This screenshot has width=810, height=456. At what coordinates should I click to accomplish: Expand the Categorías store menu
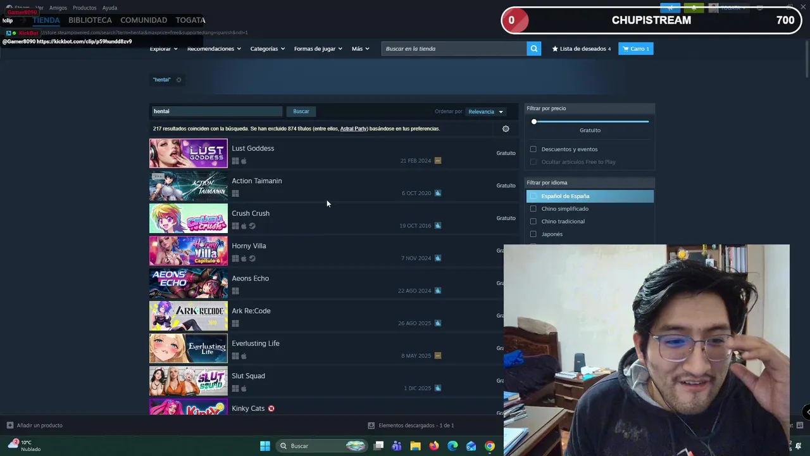267,49
